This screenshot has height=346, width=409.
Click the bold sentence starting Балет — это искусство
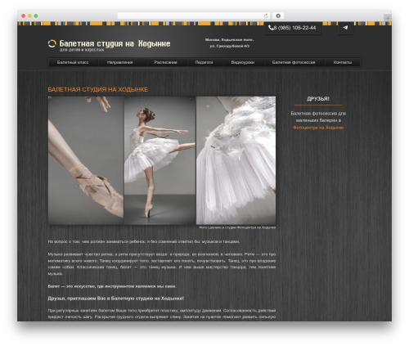(112, 286)
